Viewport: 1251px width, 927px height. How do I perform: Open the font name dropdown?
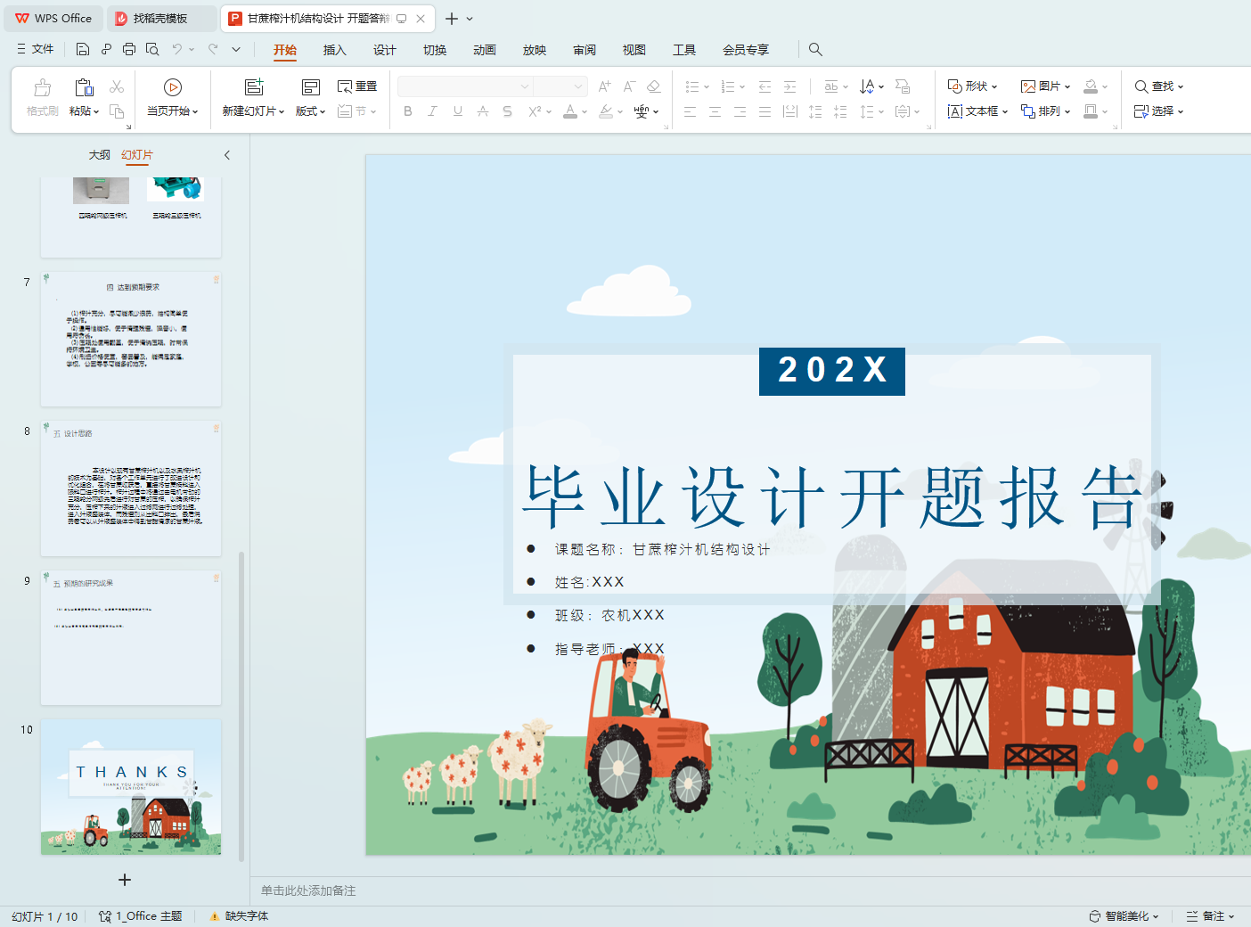[x=524, y=86]
